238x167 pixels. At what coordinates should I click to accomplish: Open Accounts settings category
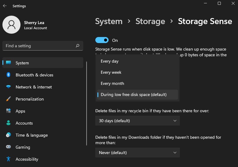click(43, 123)
